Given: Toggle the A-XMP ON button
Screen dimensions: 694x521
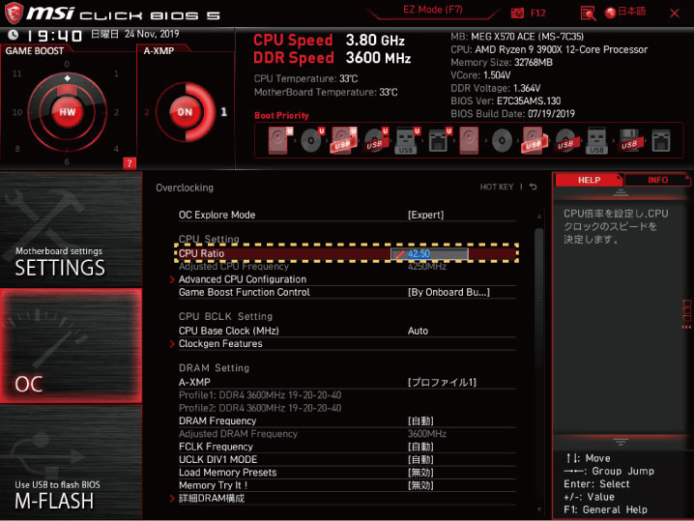Looking at the screenshot, I should click(x=185, y=112).
